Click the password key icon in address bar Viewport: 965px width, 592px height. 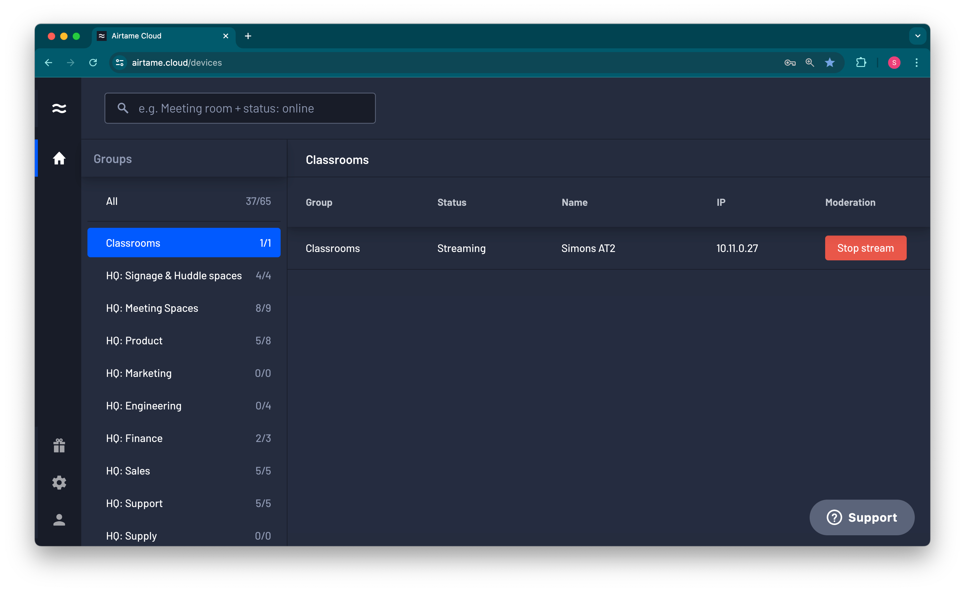(789, 63)
